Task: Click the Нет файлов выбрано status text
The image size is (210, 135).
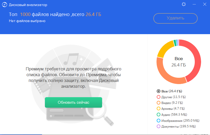Action: pyautogui.click(x=27, y=21)
